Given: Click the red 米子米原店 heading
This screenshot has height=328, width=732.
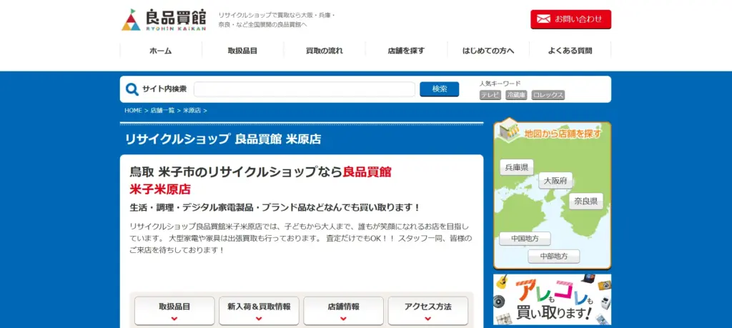Looking at the screenshot, I should point(160,189).
